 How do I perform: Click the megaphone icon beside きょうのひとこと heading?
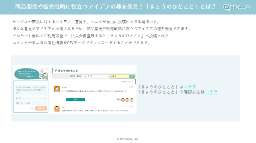pos(56,70)
